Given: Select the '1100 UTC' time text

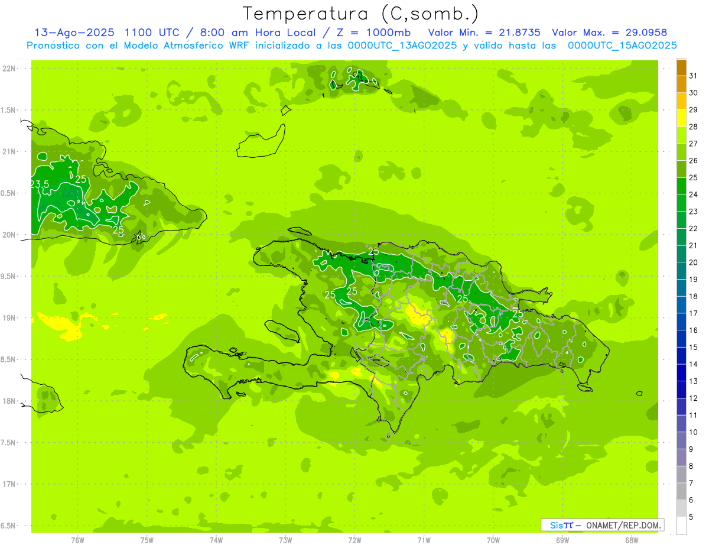Looking at the screenshot, I should tap(151, 33).
